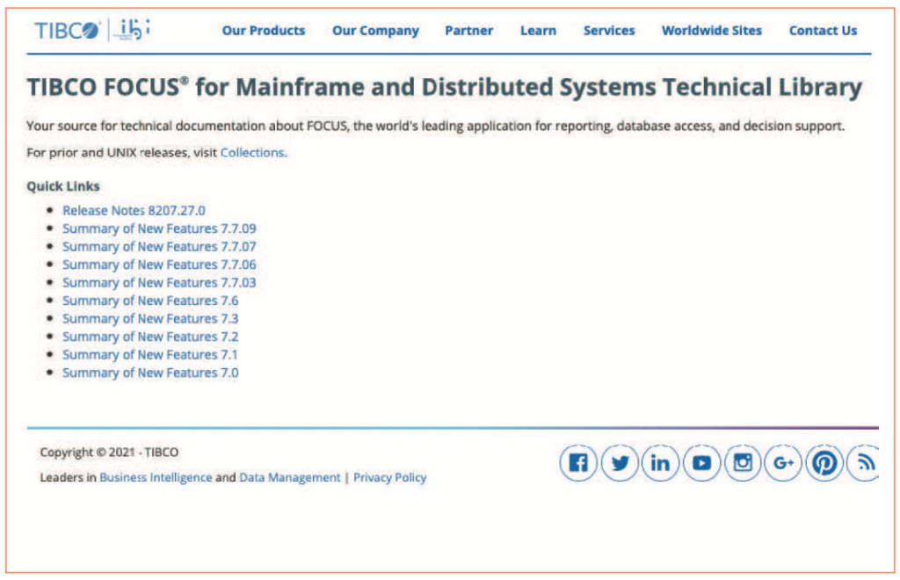
Task: Open the Privacy Policy link
Action: tap(389, 477)
